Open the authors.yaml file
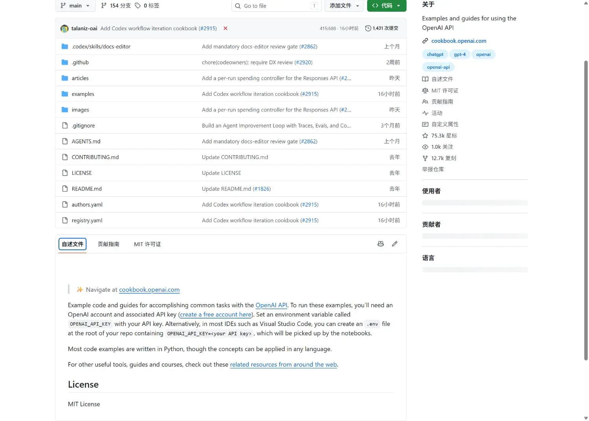 [x=87, y=205]
